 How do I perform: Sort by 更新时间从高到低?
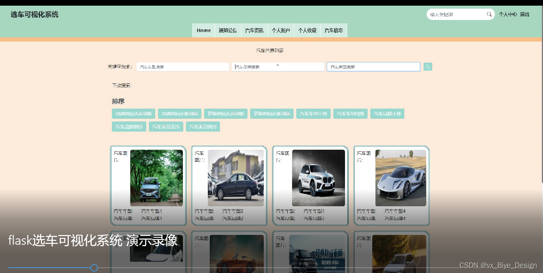click(226, 114)
